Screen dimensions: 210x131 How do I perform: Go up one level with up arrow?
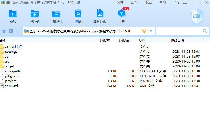4,31
